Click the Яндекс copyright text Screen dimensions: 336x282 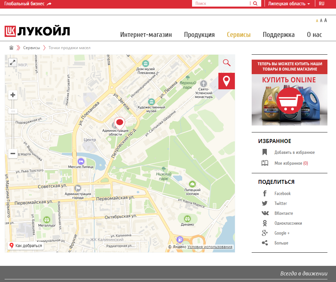[x=177, y=247]
